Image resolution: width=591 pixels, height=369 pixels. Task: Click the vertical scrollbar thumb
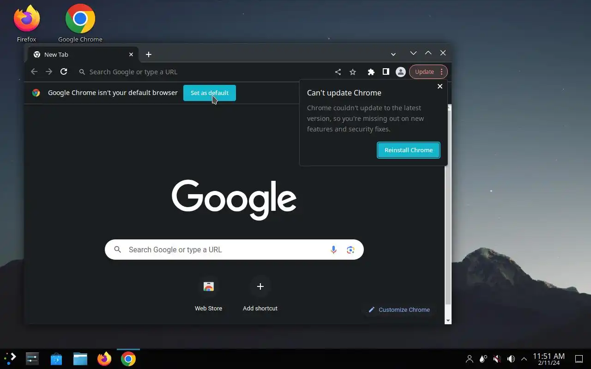pos(448,207)
